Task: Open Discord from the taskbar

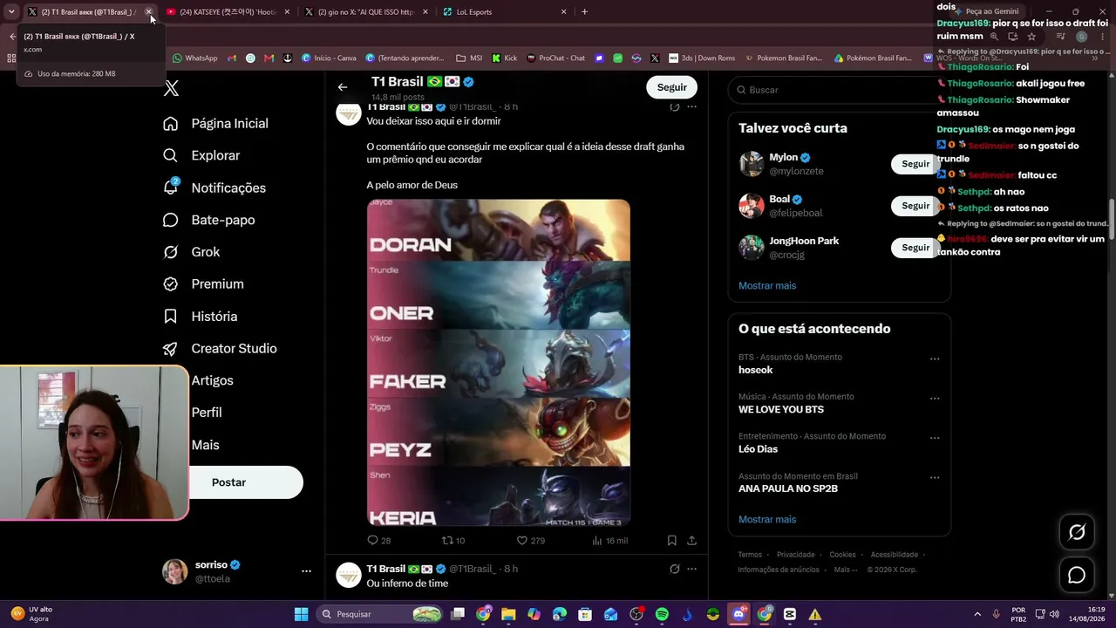Action: (738, 614)
